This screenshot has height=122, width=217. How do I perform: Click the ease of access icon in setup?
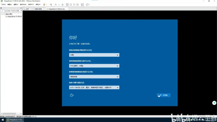[72, 95]
